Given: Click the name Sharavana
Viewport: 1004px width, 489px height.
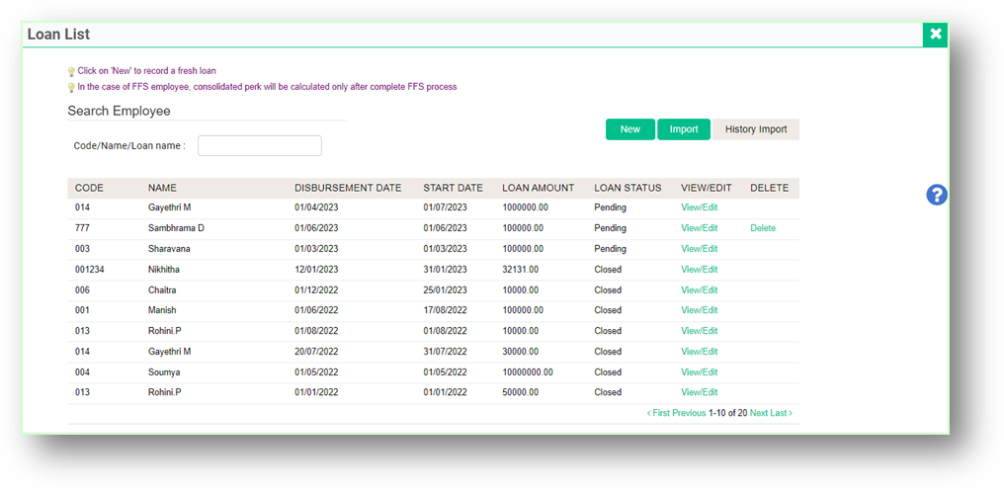Looking at the screenshot, I should (x=169, y=248).
